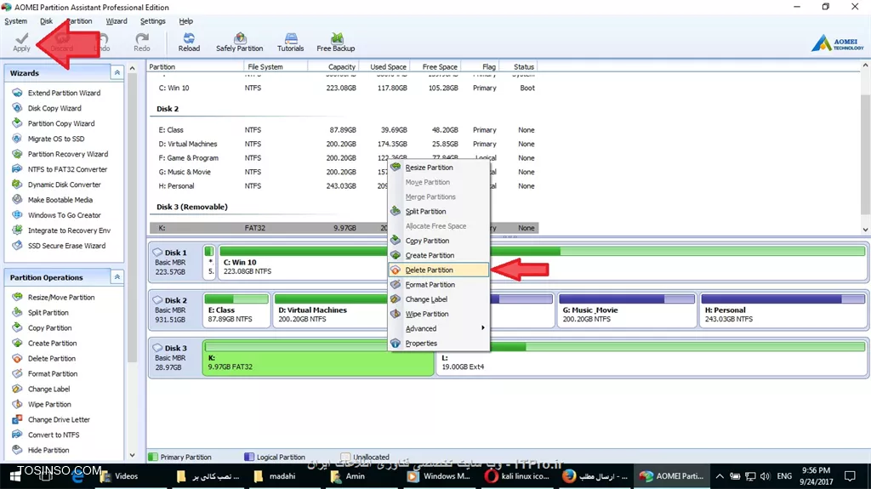Collapse the Partition Operations panel
The height and width of the screenshot is (489, 871).
(x=117, y=276)
